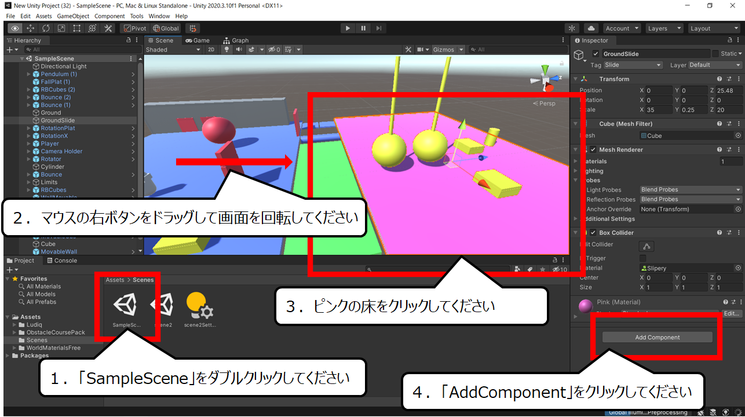This screenshot has width=745, height=417.
Task: Toggle scene lighting bulb icon
Action: click(227, 50)
